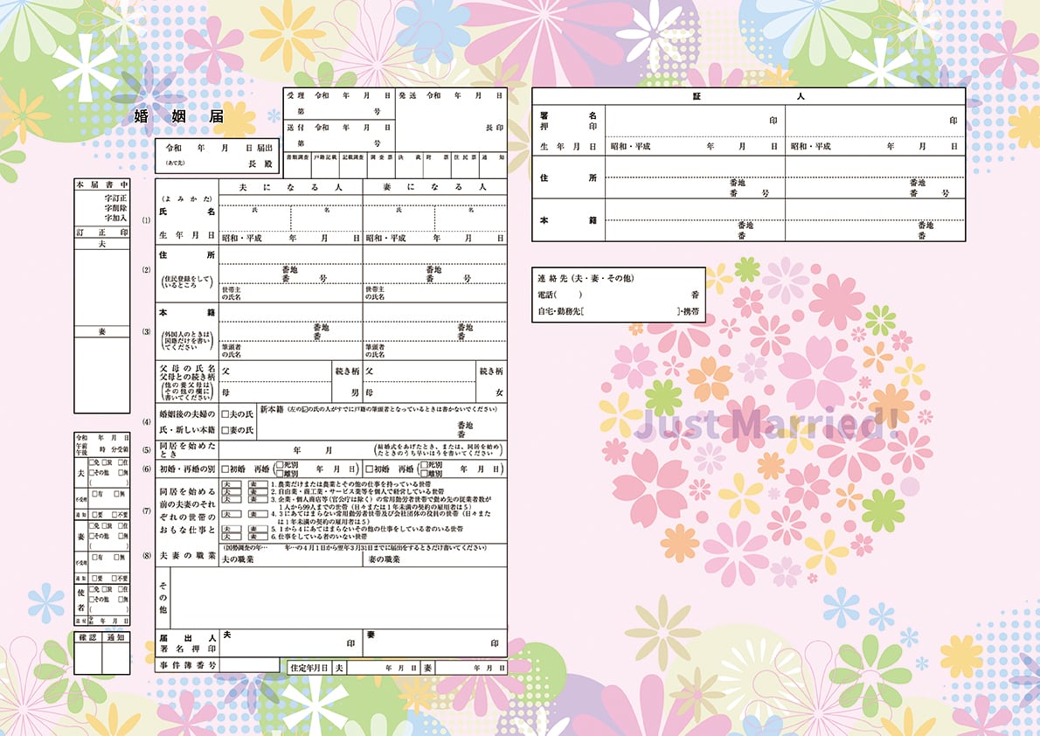1040x736 pixels.
Task: Check the 妻の氏 checkbox
Action: click(225, 430)
